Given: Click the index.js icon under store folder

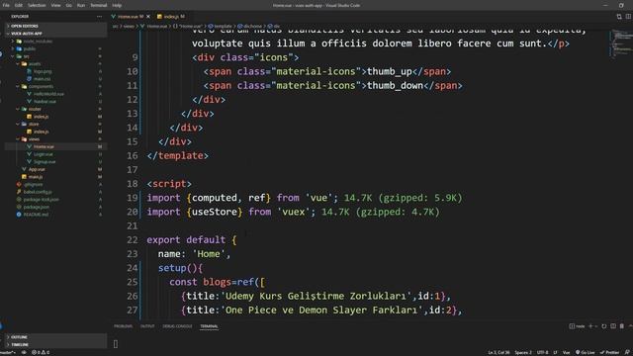Looking at the screenshot, I should [29, 132].
